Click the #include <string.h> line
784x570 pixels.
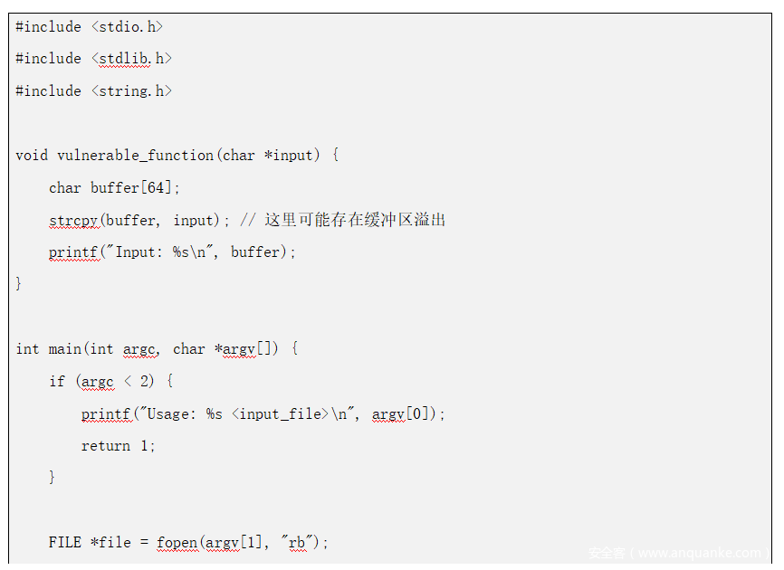[93, 90]
